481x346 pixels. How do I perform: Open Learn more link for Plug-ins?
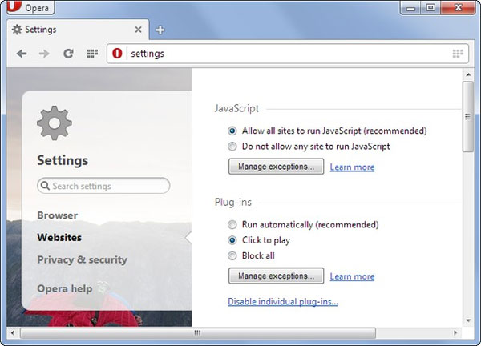click(x=352, y=276)
